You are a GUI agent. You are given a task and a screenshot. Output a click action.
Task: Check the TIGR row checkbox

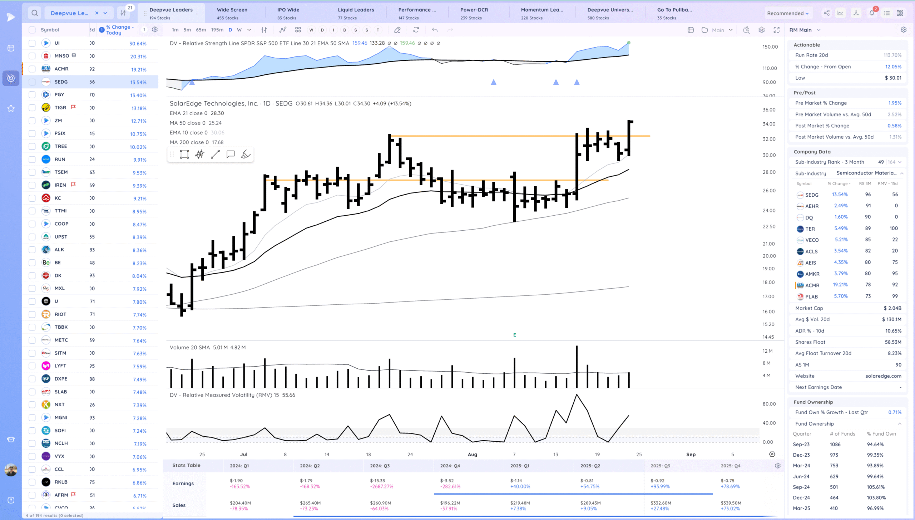tap(32, 108)
